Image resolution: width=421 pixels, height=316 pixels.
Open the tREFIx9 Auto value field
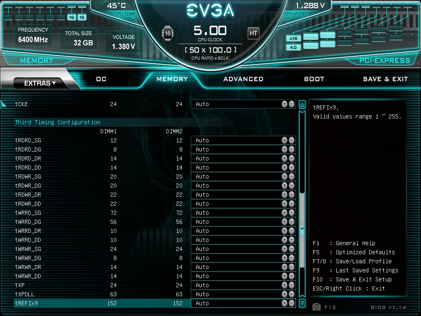tap(243, 303)
